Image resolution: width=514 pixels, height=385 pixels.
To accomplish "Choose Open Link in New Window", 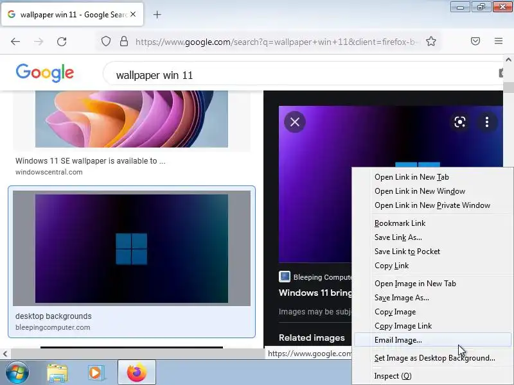I will [x=420, y=191].
